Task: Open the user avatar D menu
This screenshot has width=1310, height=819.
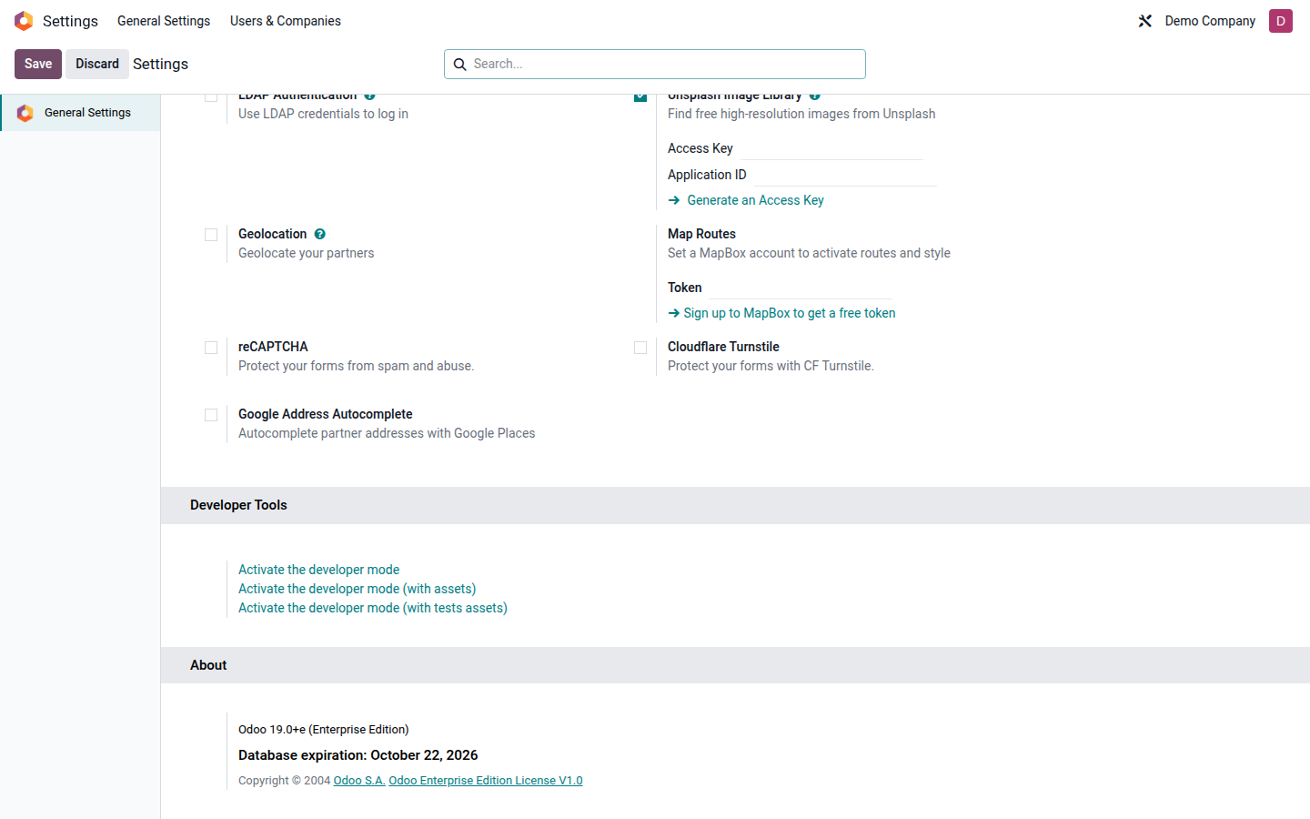Action: pyautogui.click(x=1281, y=21)
